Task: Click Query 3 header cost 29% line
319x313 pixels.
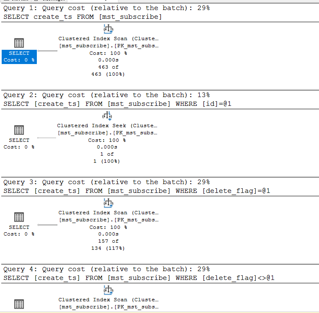Action: point(107,182)
